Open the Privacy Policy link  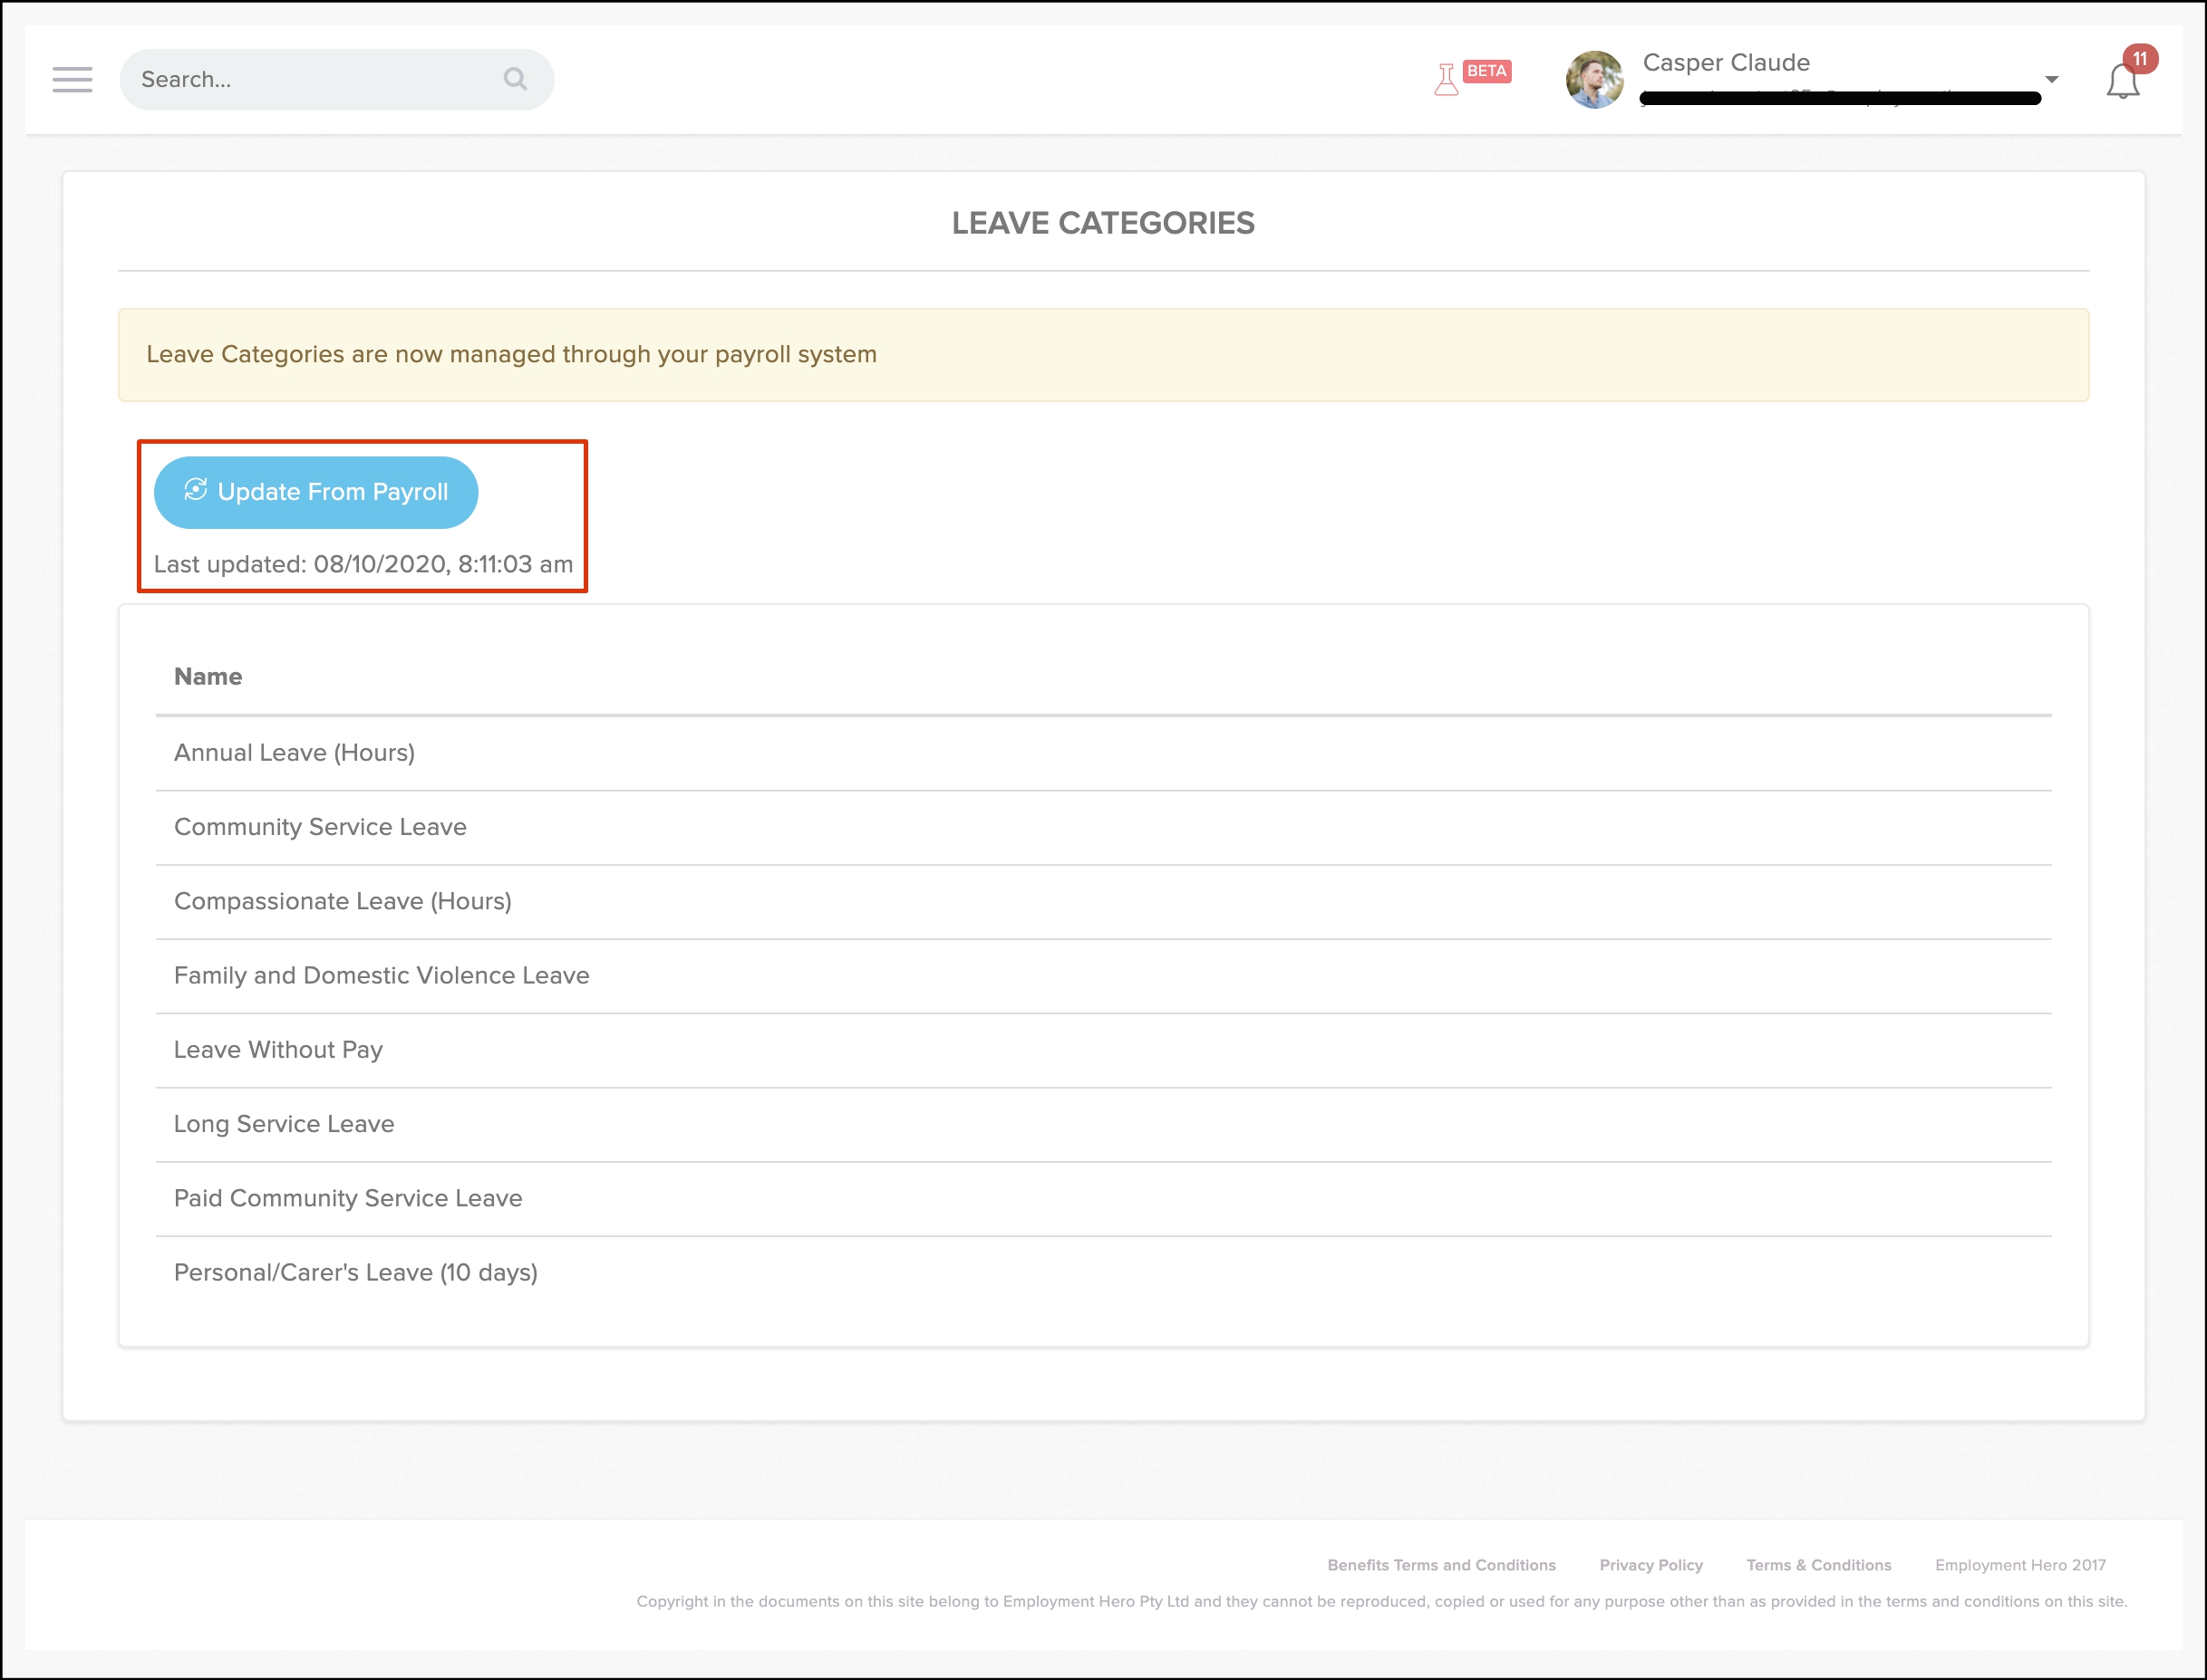(x=1650, y=1565)
